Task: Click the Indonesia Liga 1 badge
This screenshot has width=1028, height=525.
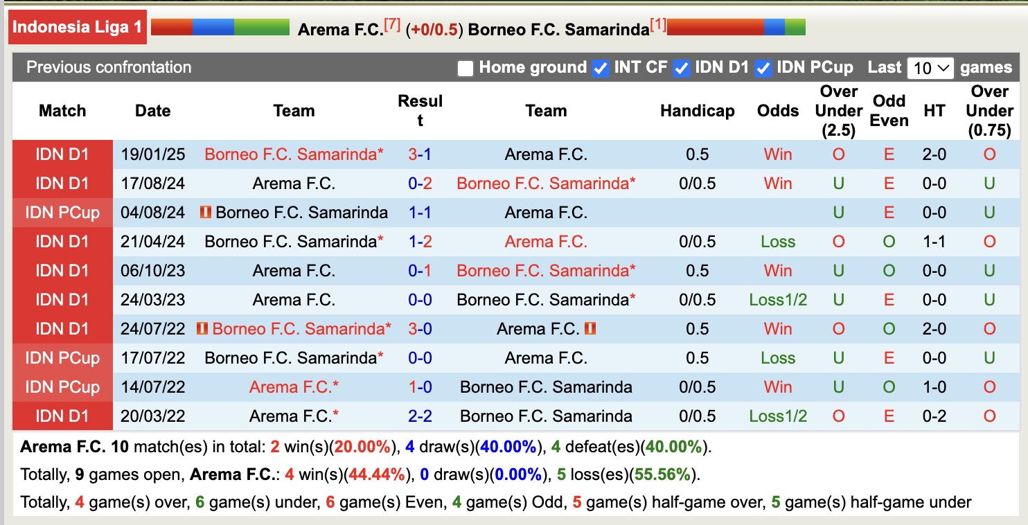Action: click(x=76, y=28)
